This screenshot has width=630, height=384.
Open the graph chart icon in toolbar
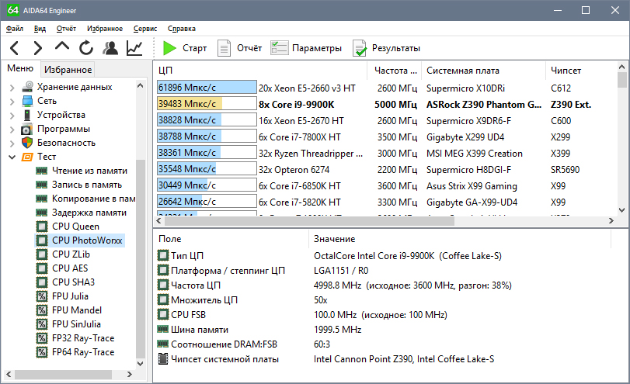click(134, 48)
